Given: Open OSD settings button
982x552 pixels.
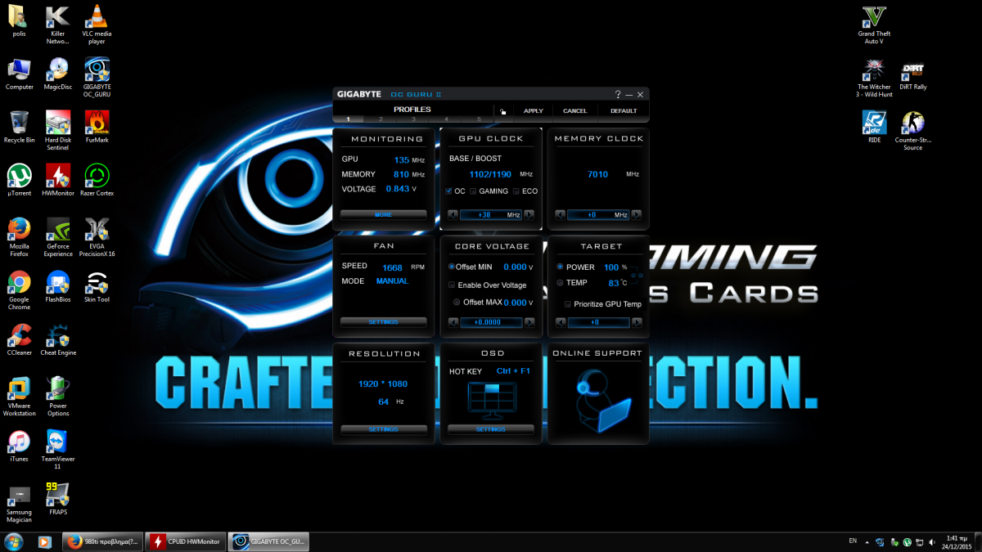Looking at the screenshot, I should [491, 429].
